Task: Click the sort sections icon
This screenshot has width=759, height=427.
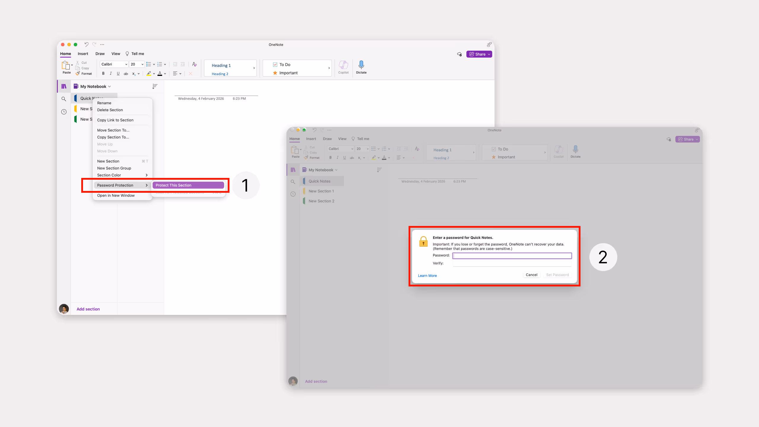Action: click(x=154, y=86)
